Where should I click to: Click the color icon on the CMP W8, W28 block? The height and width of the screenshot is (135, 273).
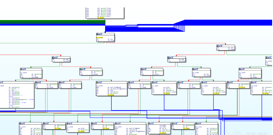[168, 57]
